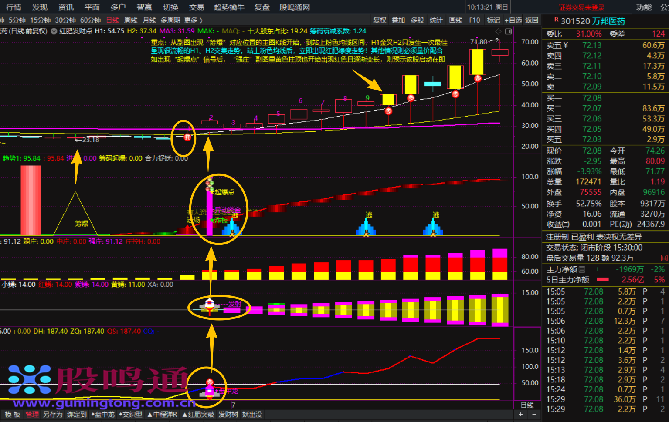Toggle 叠加 overlay mode

(398, 20)
